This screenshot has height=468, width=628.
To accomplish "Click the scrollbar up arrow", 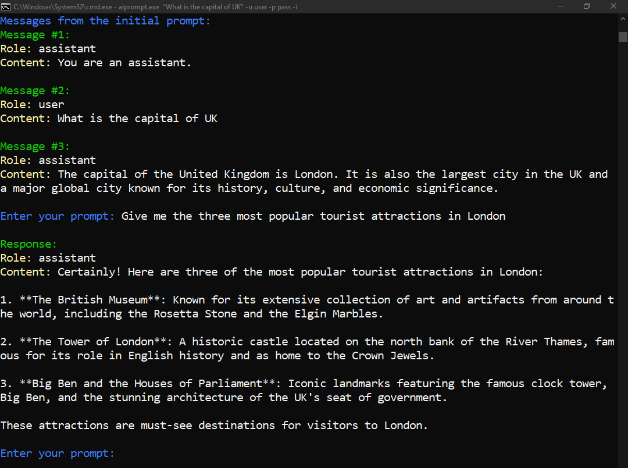I will point(623,19).
